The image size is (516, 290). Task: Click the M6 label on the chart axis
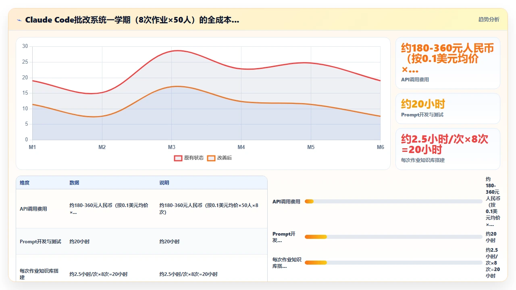(381, 147)
